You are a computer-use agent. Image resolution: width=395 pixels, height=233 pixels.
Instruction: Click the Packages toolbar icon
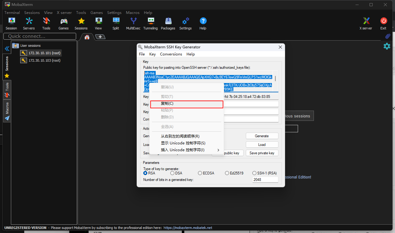click(x=168, y=24)
